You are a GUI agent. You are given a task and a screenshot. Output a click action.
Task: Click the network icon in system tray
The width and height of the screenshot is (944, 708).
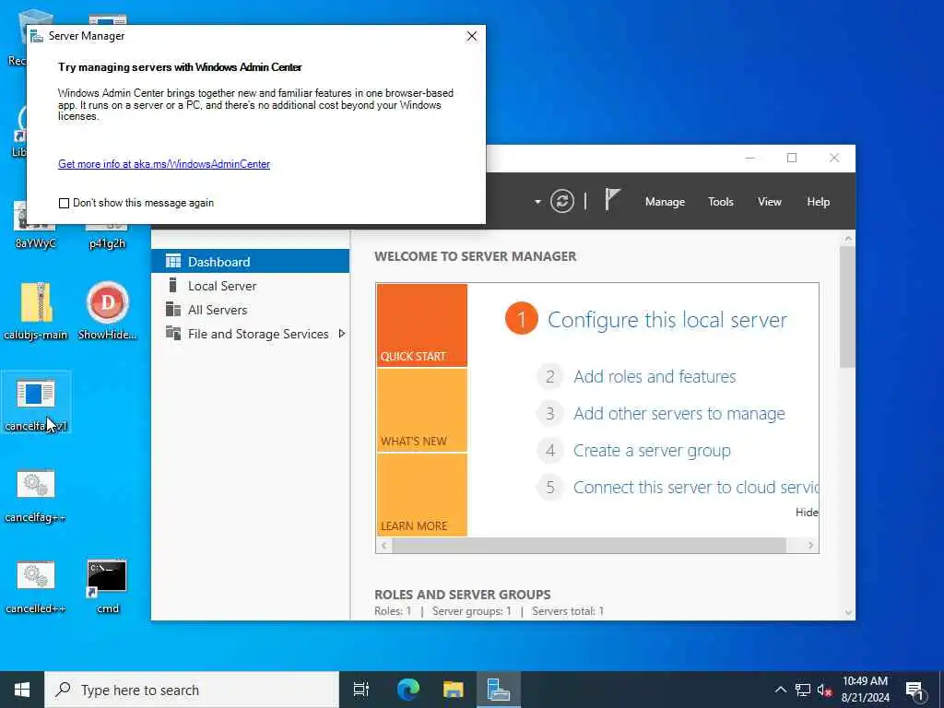[803, 690]
